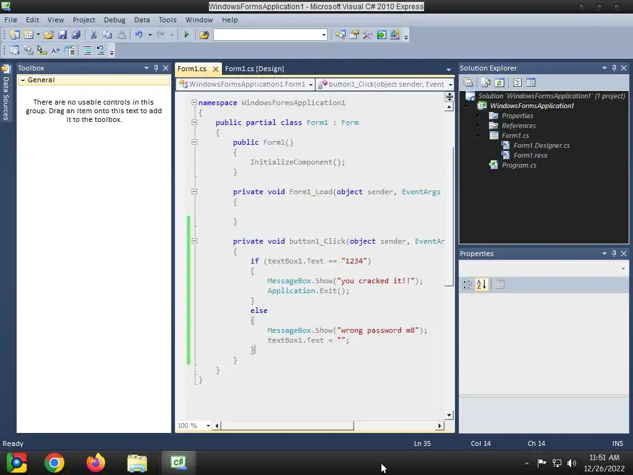Image resolution: width=633 pixels, height=475 pixels.
Task: Close the Form1.cs editor tab
Action: tap(216, 69)
